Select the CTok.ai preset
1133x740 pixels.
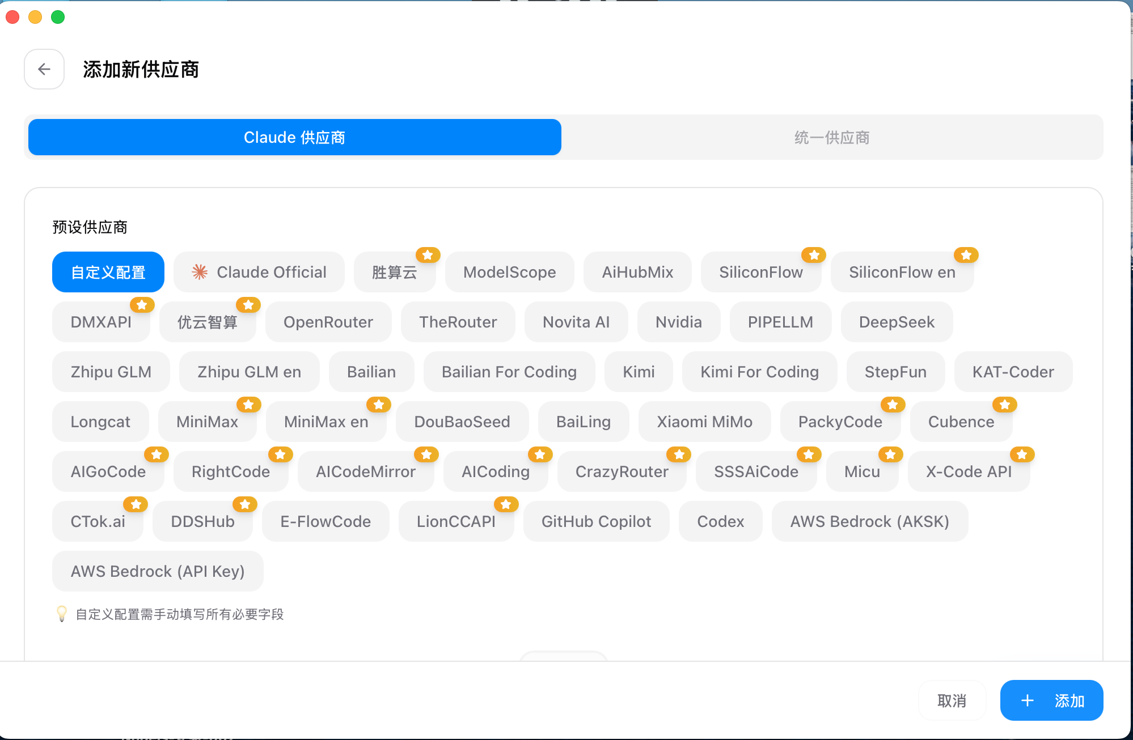coord(98,521)
